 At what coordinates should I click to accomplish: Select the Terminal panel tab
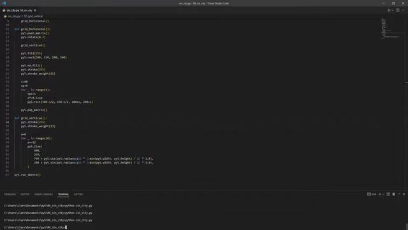point(63,194)
